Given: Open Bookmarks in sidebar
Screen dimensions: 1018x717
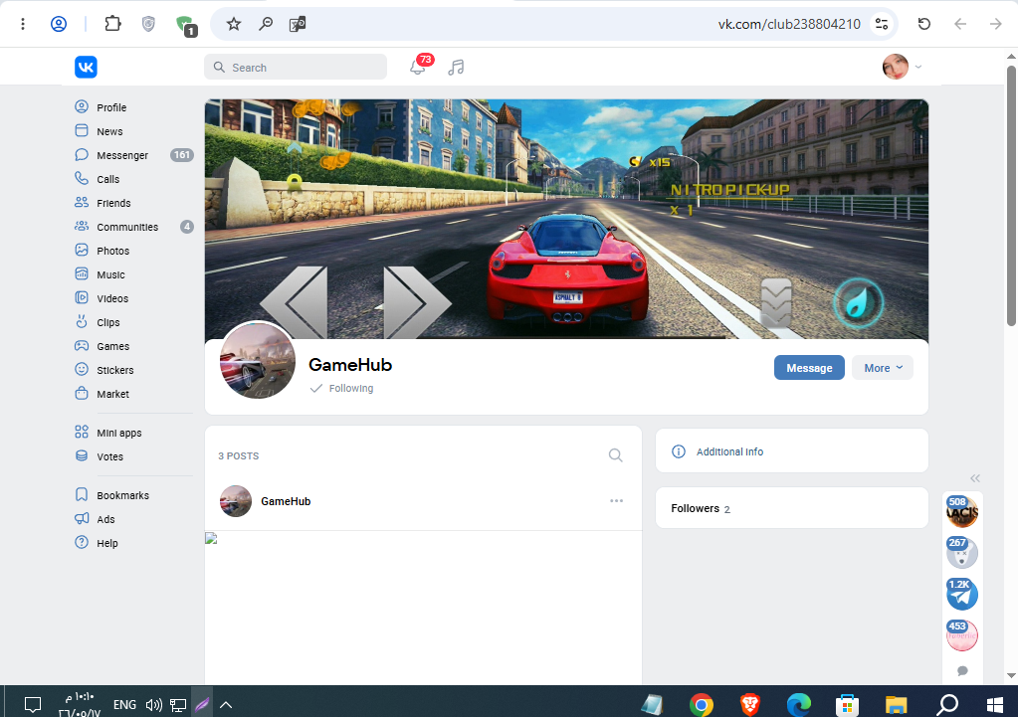Looking at the screenshot, I should [122, 495].
